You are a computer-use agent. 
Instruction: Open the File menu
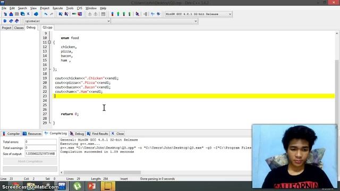(4, 8)
